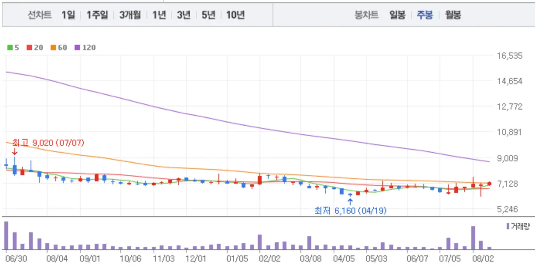
Task: Click the 16,535 price axis label
Action: (509, 56)
